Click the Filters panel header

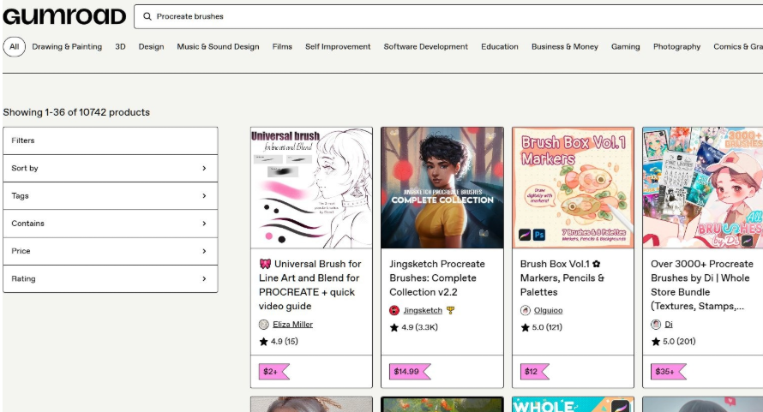click(x=111, y=140)
